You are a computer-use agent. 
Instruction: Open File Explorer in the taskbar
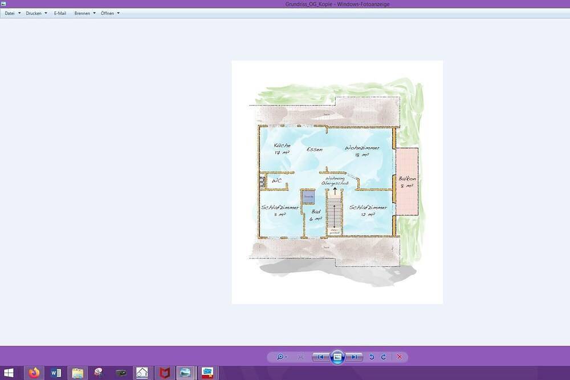coord(78,373)
